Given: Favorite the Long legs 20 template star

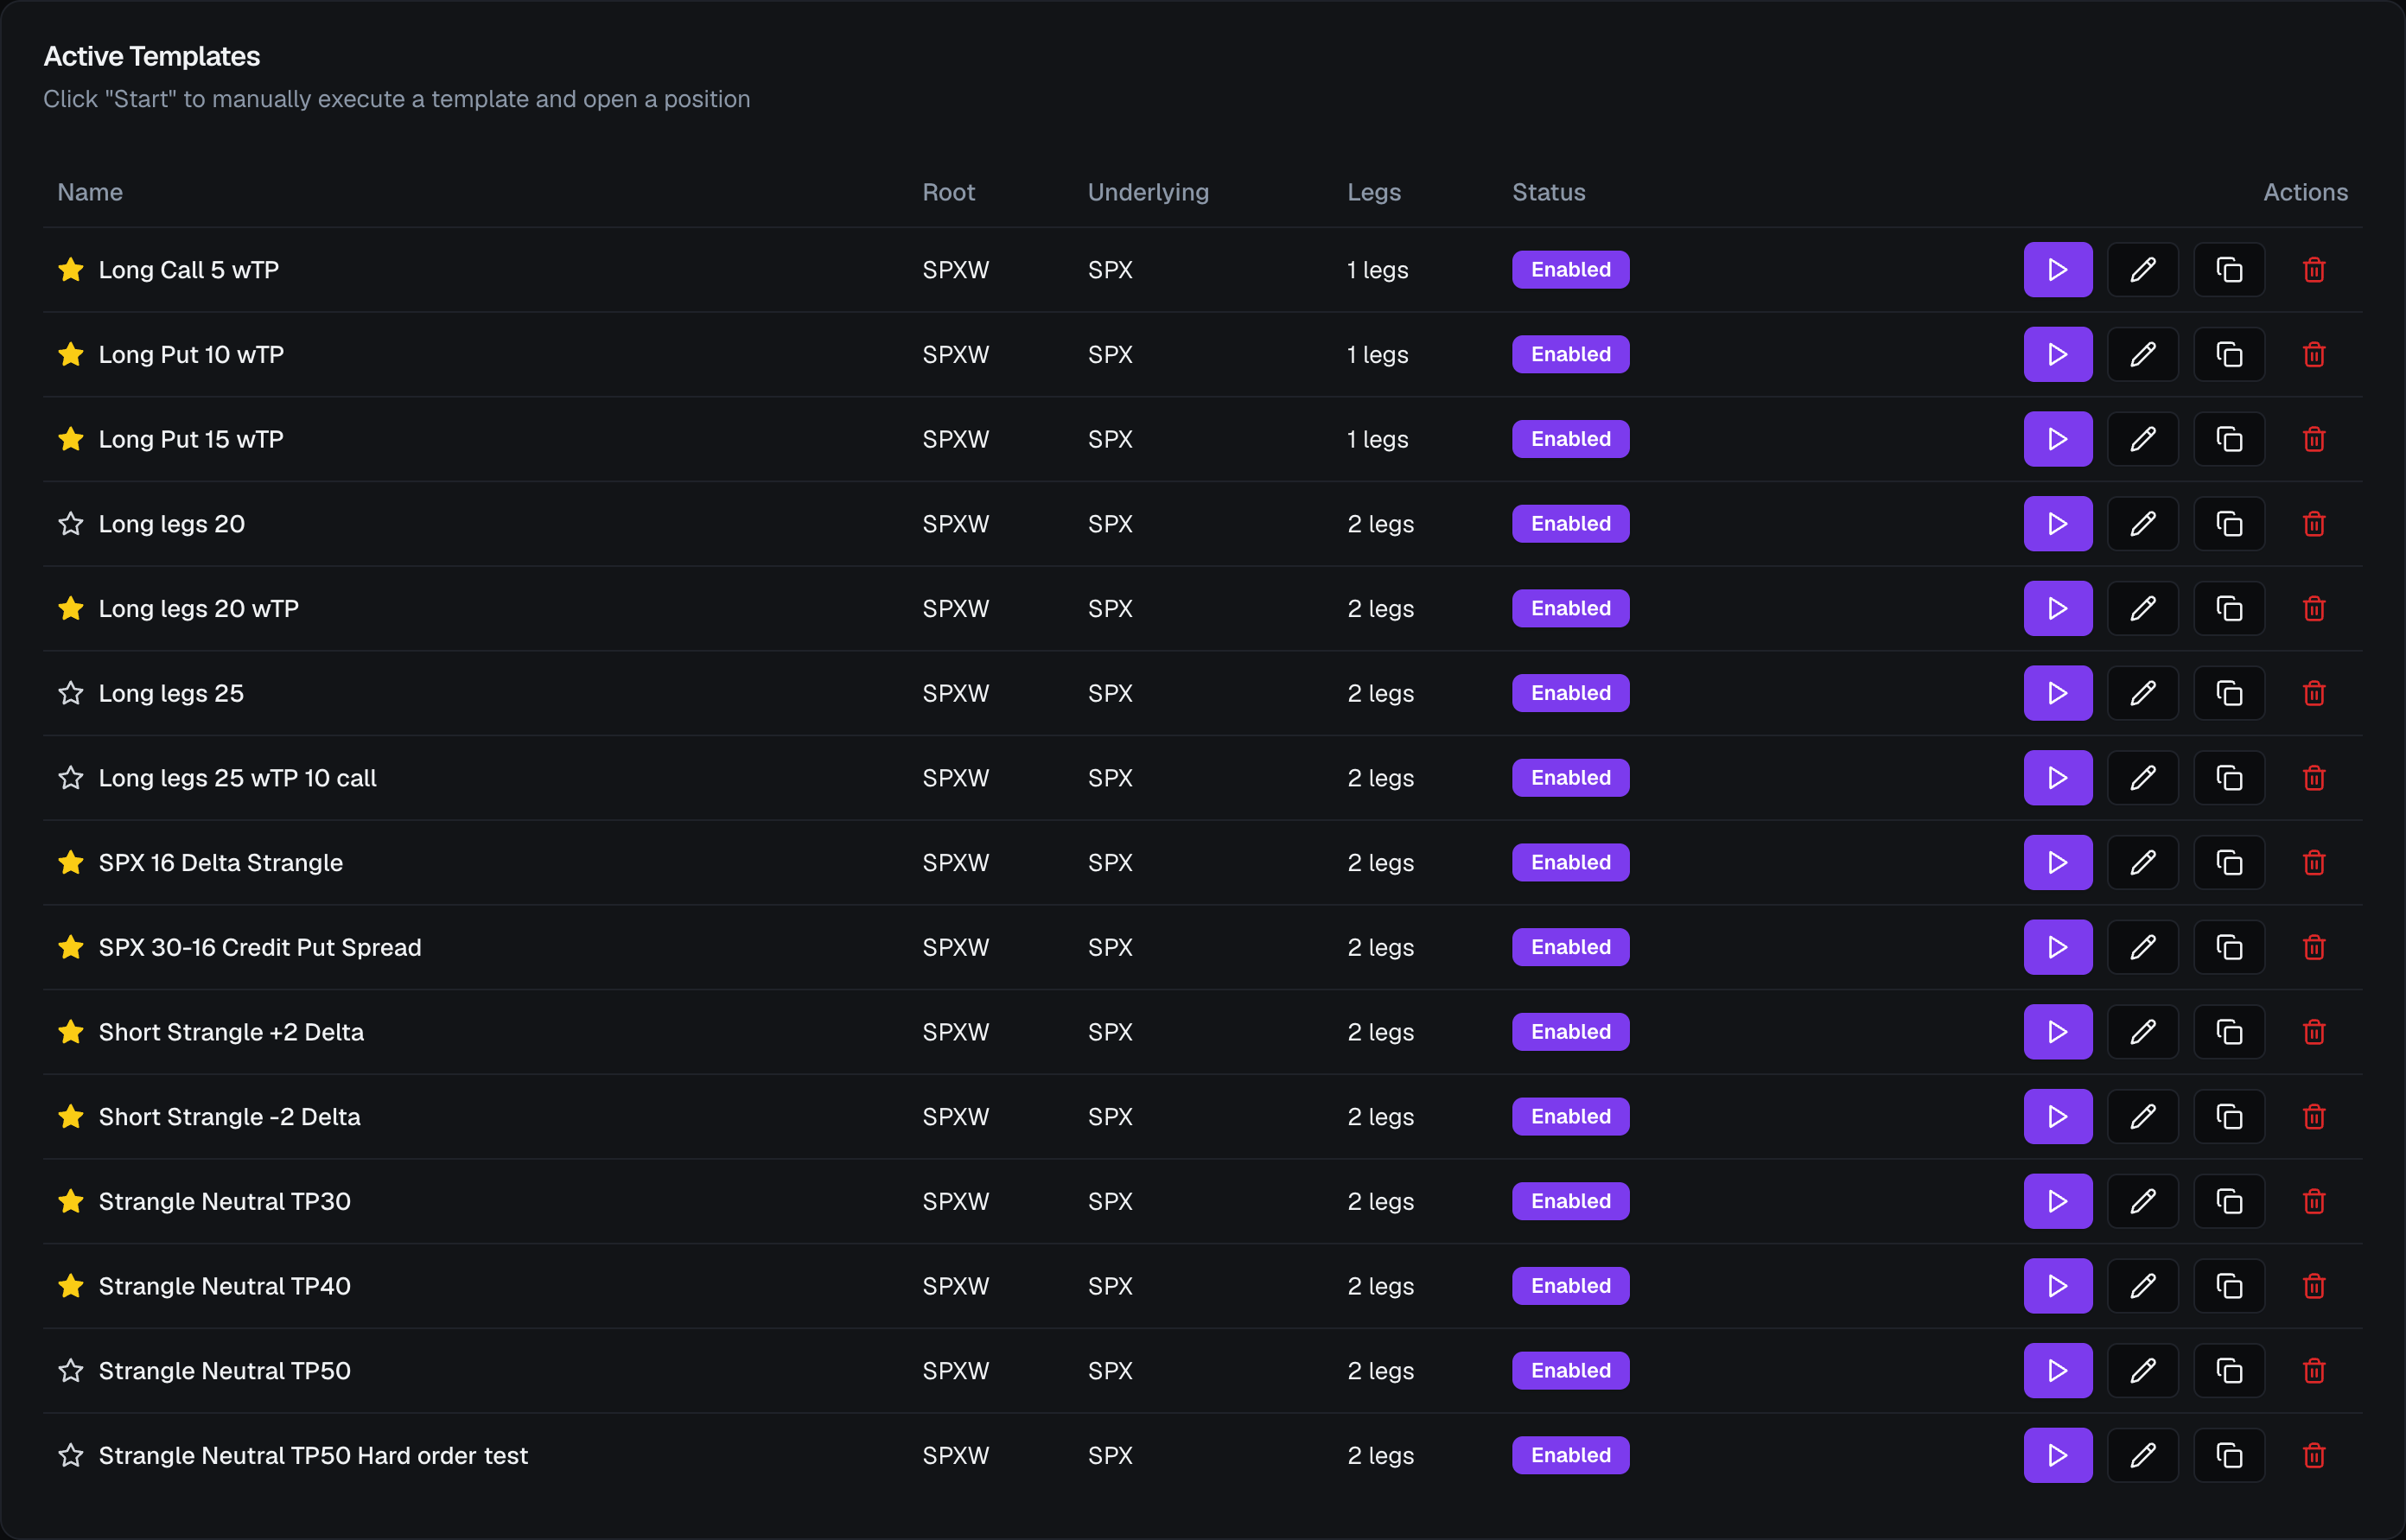Looking at the screenshot, I should point(70,524).
